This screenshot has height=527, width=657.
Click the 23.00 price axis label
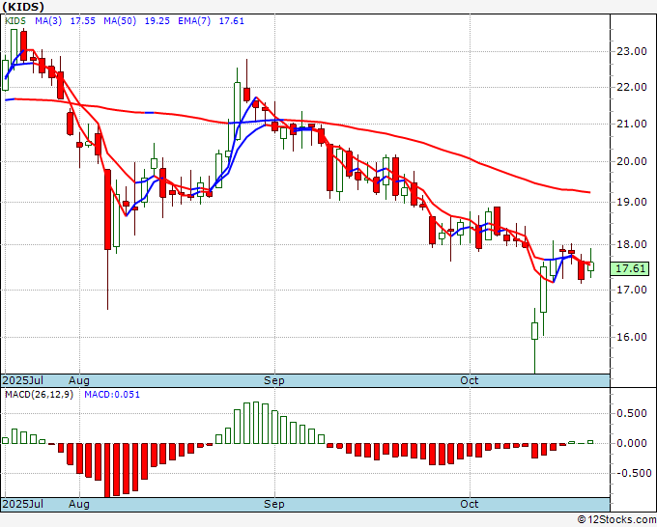click(x=632, y=51)
